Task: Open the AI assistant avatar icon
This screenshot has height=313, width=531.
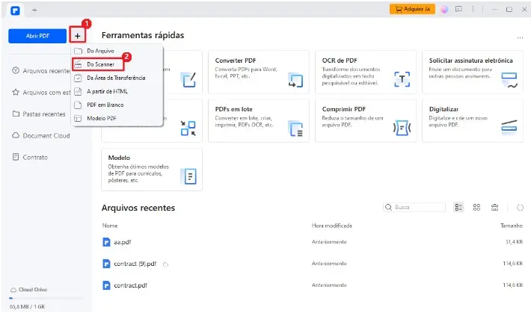Action: 444,10
